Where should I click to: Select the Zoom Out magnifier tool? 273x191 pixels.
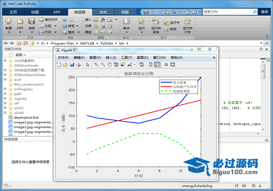103,65
